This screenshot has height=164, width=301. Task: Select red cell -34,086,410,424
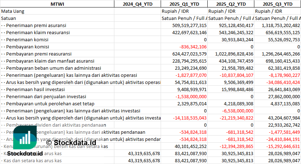[x=277, y=82]
